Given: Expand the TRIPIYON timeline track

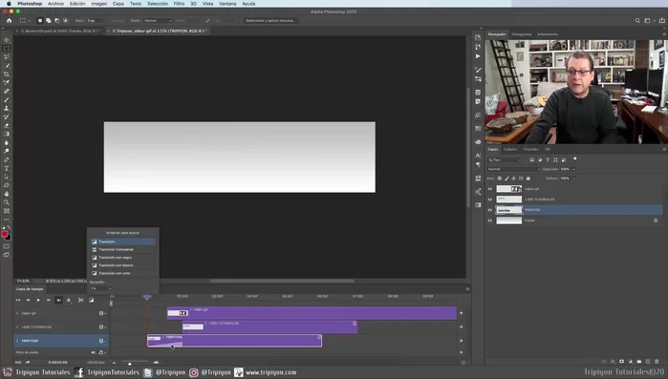Looking at the screenshot, I should 17,341.
